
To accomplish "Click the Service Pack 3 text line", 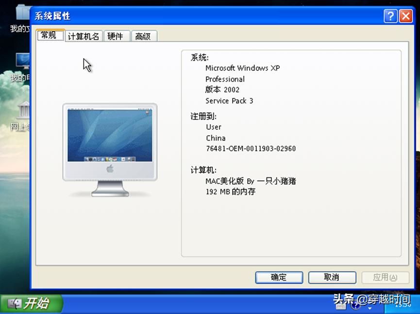I will [229, 100].
